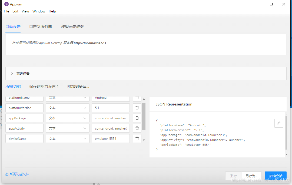The width and height of the screenshot is (292, 185).
Task: Open type dropdown for deviceName row
Action: tap(67, 138)
